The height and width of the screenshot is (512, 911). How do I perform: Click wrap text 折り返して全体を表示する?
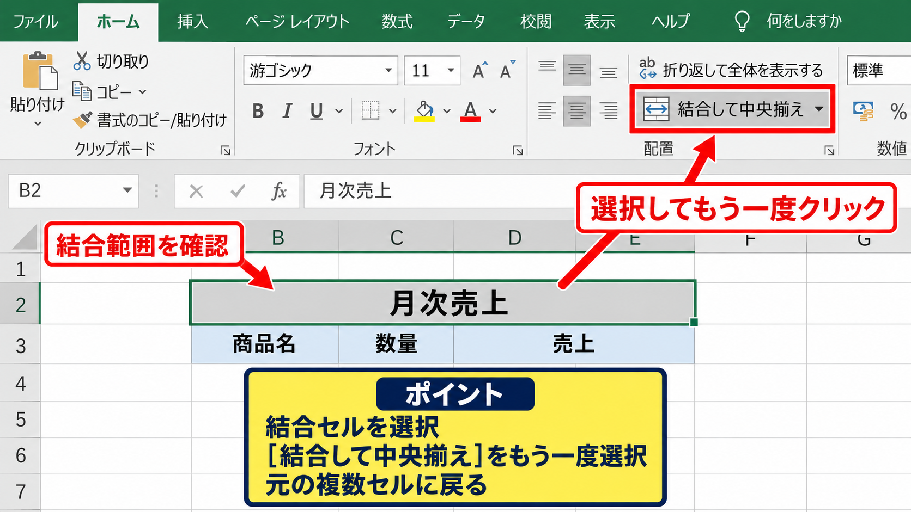(x=731, y=70)
